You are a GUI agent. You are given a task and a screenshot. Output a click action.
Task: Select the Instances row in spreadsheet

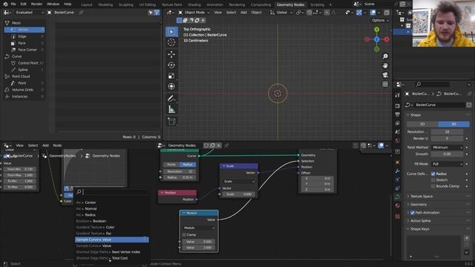click(x=24, y=96)
